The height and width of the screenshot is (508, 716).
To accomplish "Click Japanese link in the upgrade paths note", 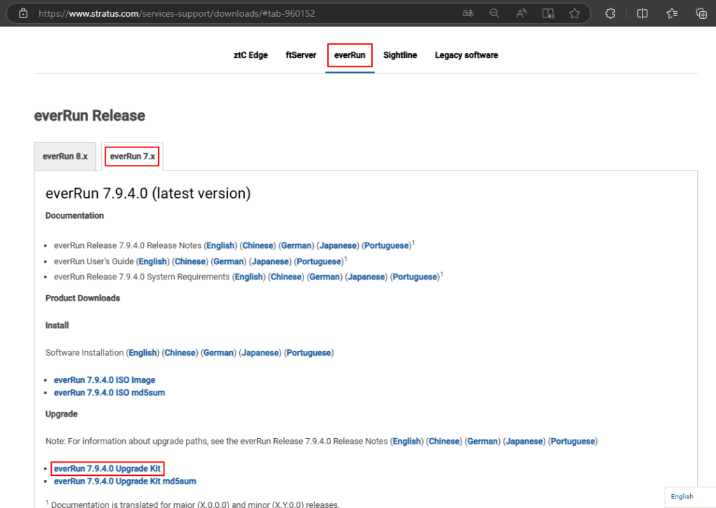I will tap(524, 442).
